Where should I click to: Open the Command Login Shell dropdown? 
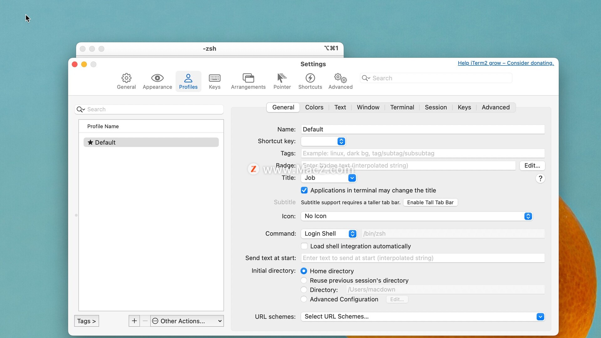pos(329,233)
